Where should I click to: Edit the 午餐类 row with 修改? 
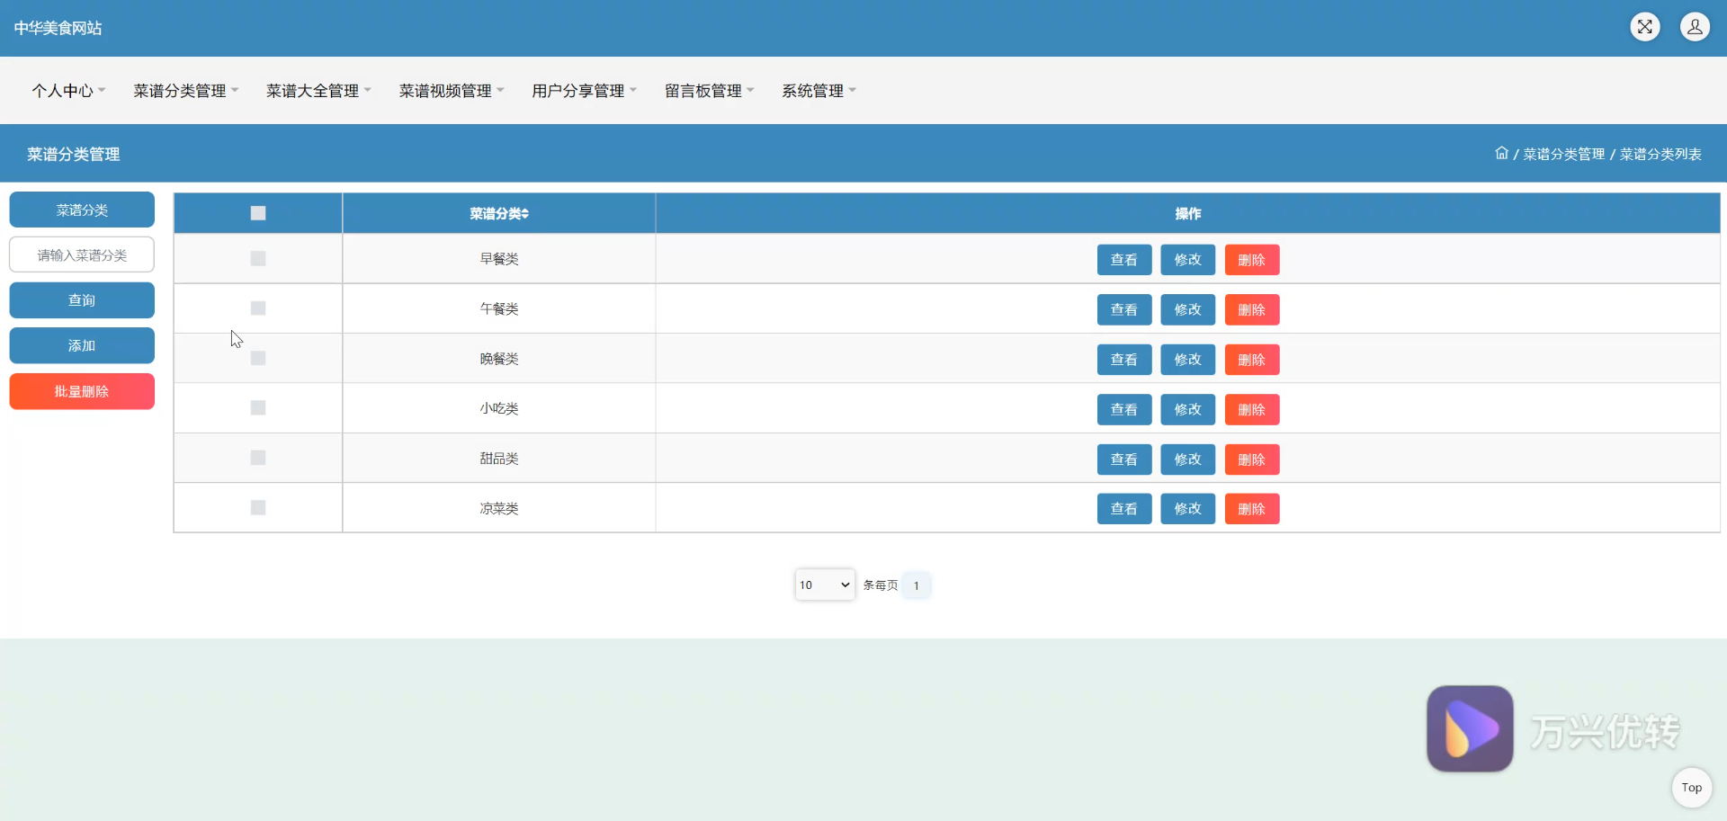(1188, 309)
